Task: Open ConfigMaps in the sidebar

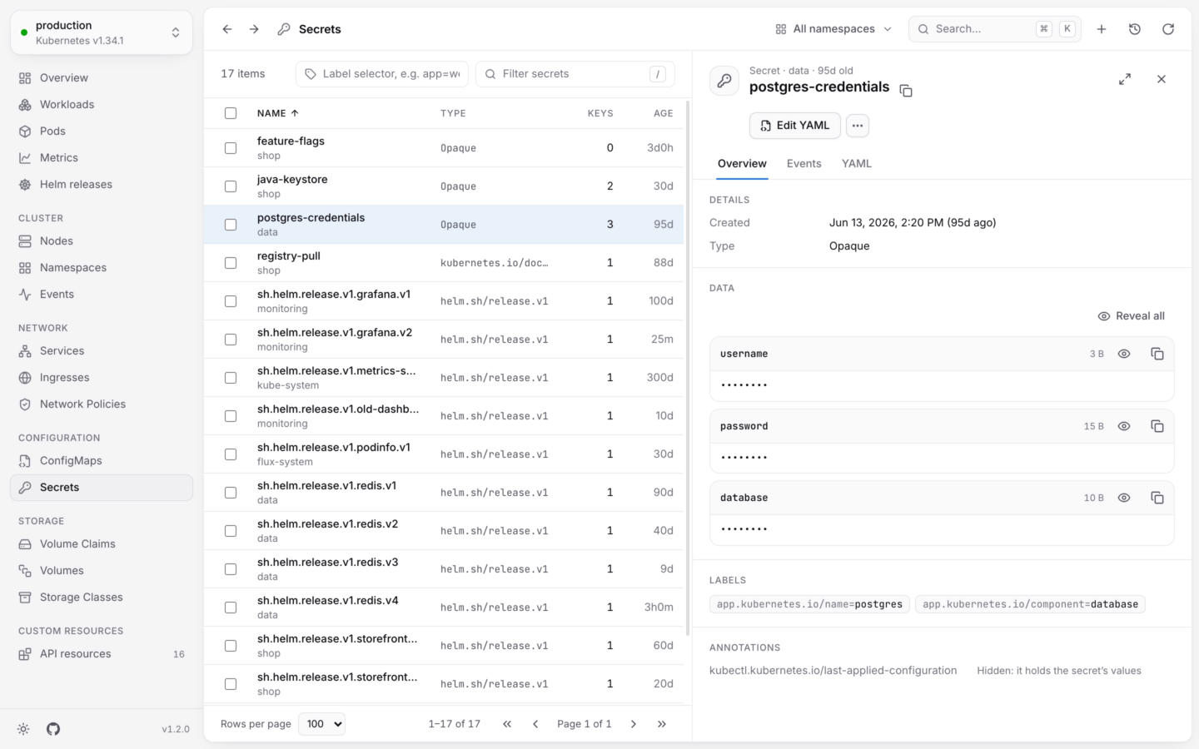Action: tap(102, 461)
